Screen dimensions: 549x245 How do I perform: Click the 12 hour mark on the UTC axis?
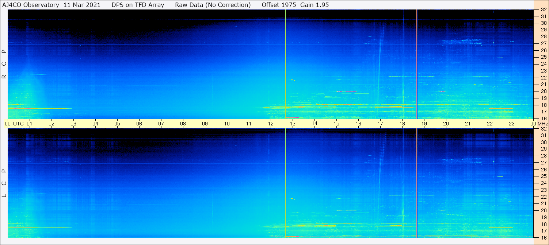tap(271, 124)
